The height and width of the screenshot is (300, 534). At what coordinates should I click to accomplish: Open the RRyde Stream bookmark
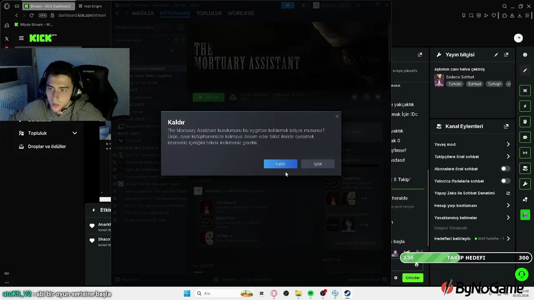click(x=33, y=25)
